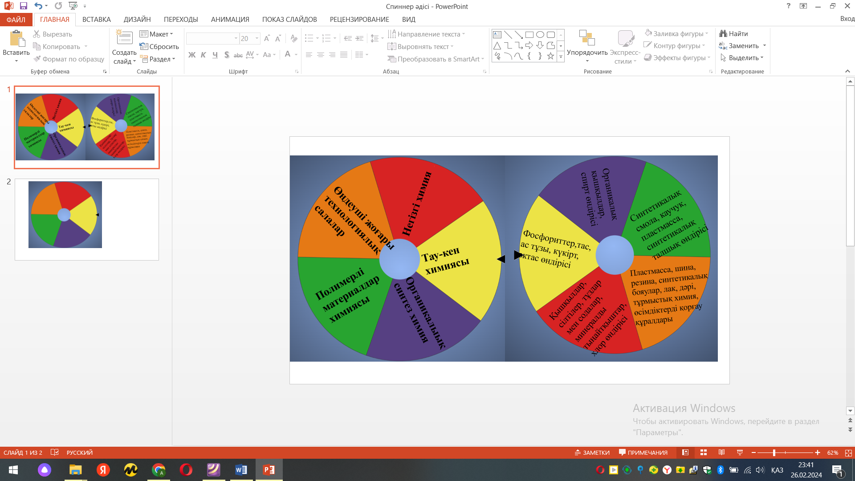Switch to slide sorter view icon
Viewport: 855px width, 481px height.
tap(704, 452)
